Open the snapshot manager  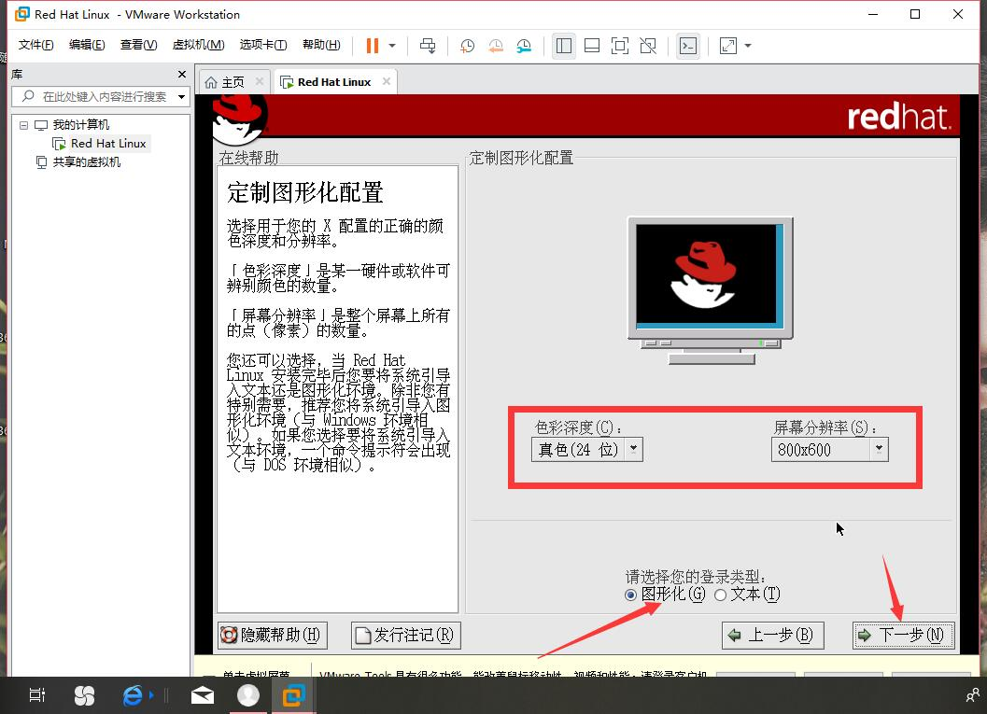tap(524, 46)
